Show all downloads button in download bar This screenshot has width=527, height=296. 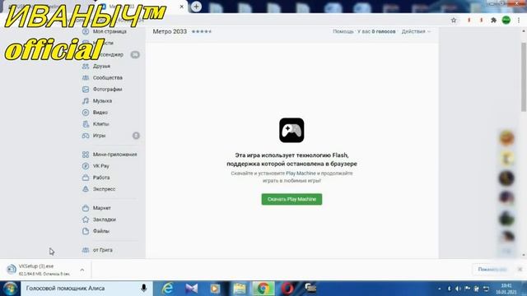(x=492, y=269)
